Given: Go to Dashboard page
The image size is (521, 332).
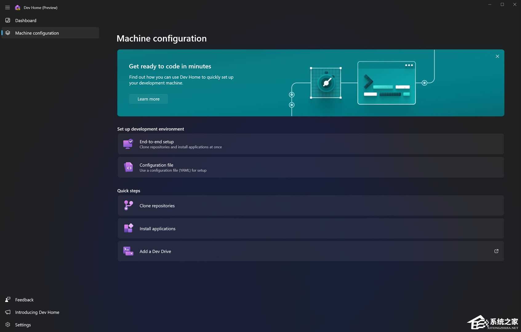Looking at the screenshot, I should [50, 20].
